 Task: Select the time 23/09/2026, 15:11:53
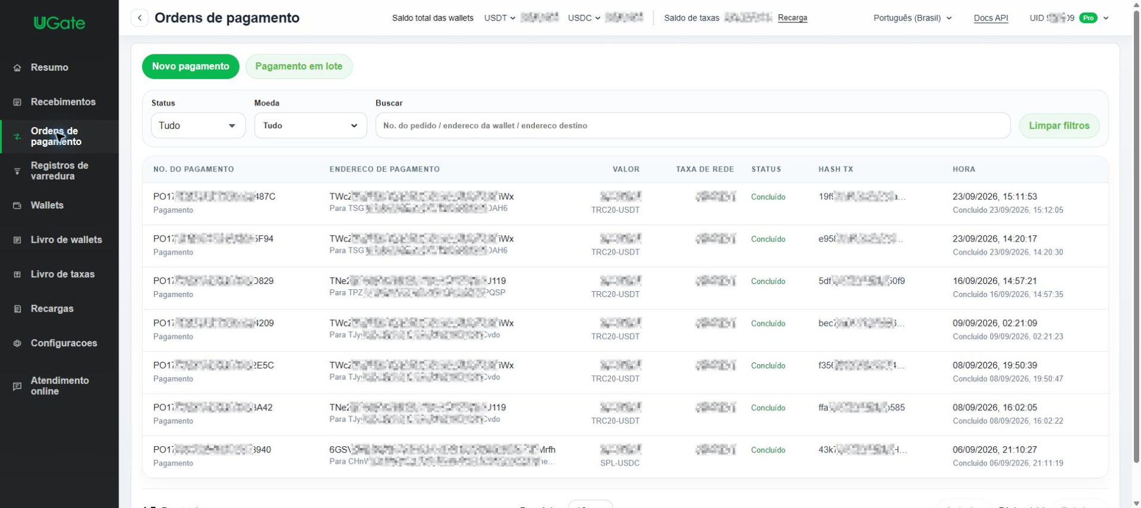point(995,197)
